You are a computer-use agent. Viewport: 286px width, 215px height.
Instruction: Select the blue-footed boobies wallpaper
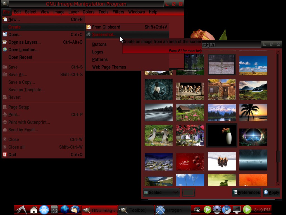[159, 135]
